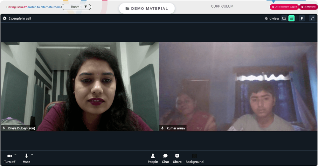Click the P button in header
The image size is (318, 166).
pos(302,18)
